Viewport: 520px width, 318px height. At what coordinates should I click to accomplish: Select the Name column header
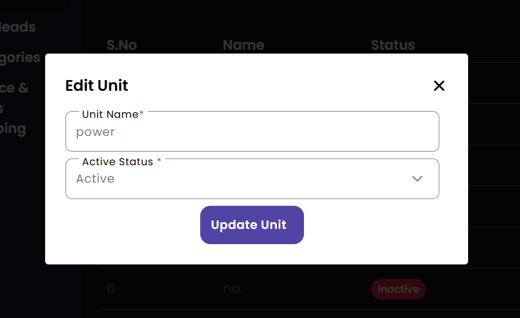[243, 45]
